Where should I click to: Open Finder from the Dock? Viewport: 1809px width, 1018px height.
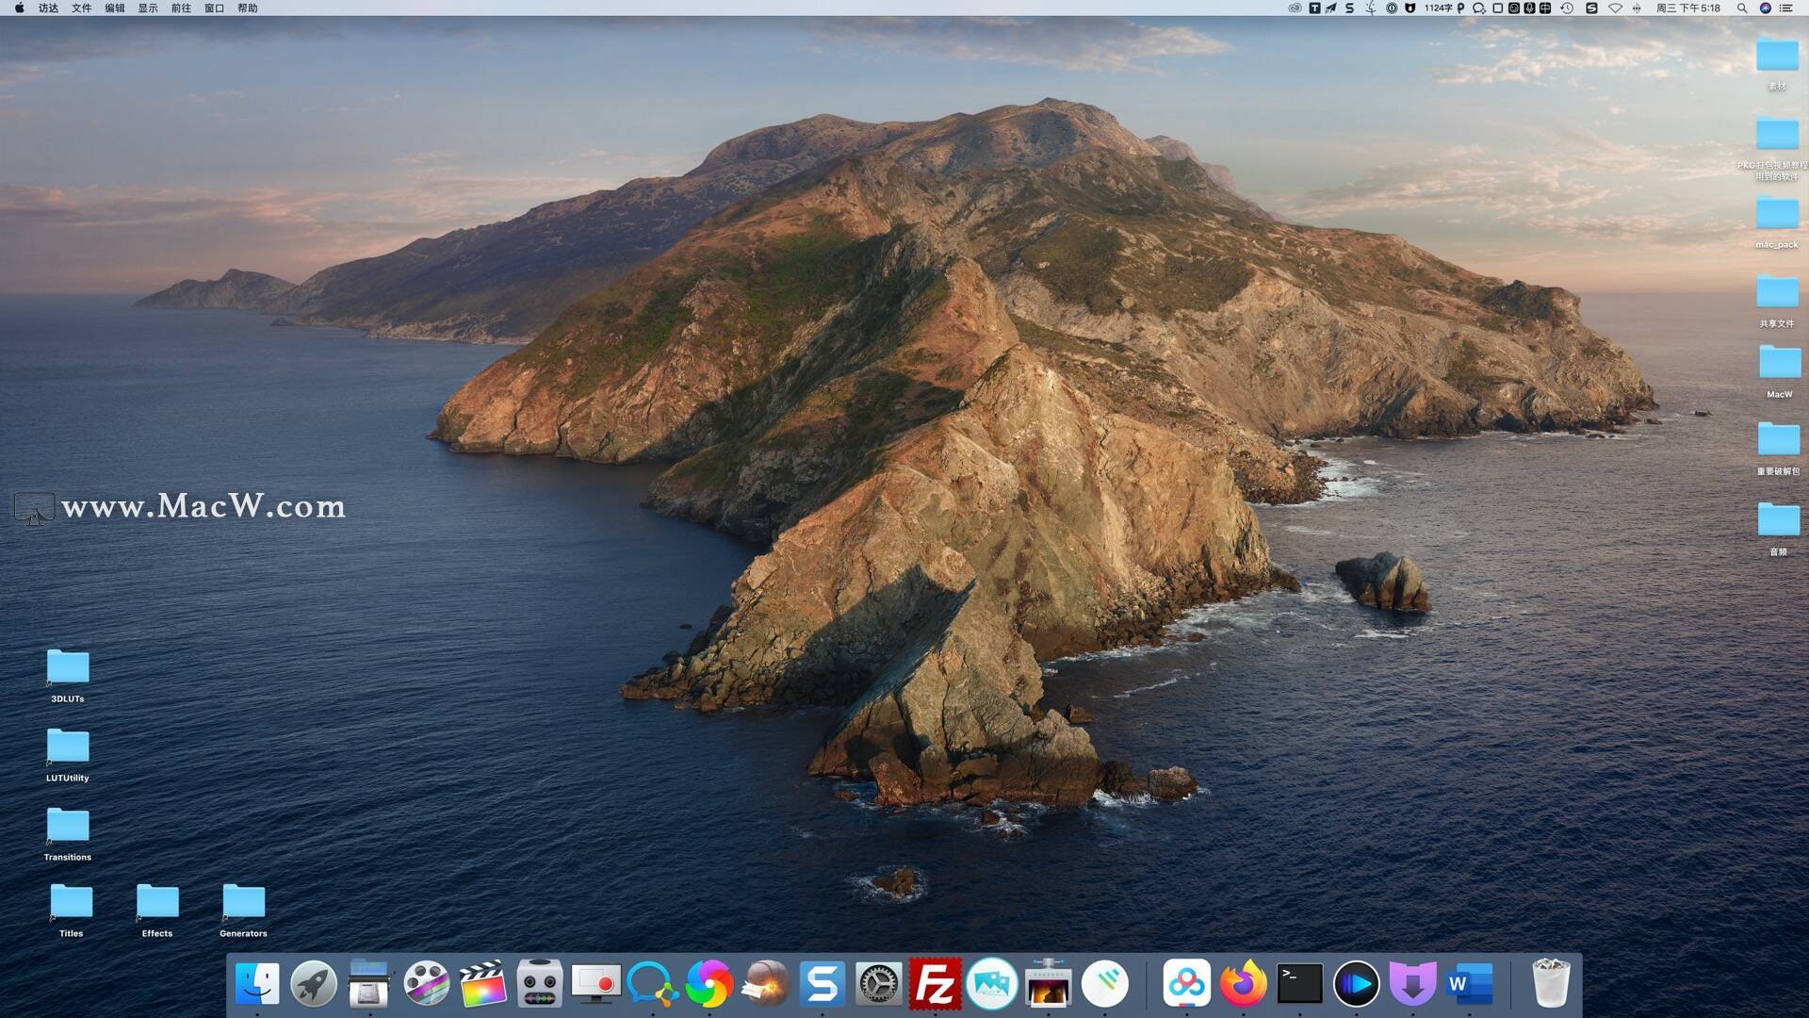tap(256, 985)
